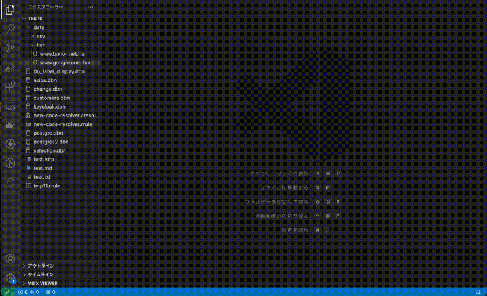The height and width of the screenshot is (296, 487).
Task: Click the エクスプローラー panel title
Action: (x=45, y=7)
